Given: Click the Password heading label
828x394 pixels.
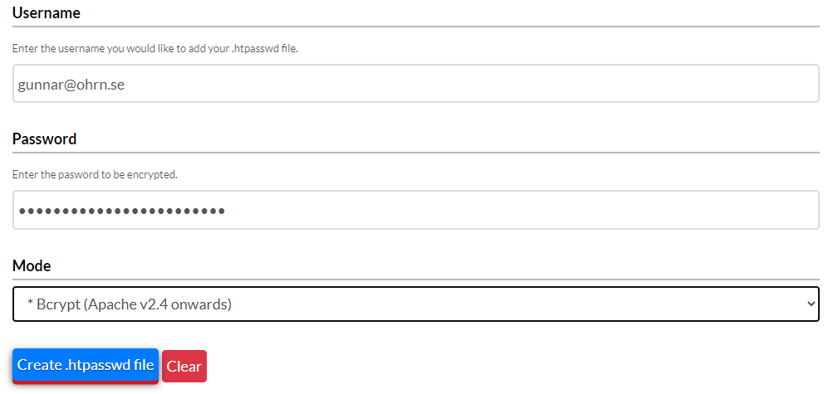Looking at the screenshot, I should [x=44, y=139].
